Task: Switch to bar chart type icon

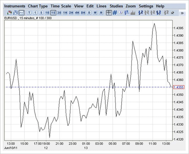Action: 16,13
